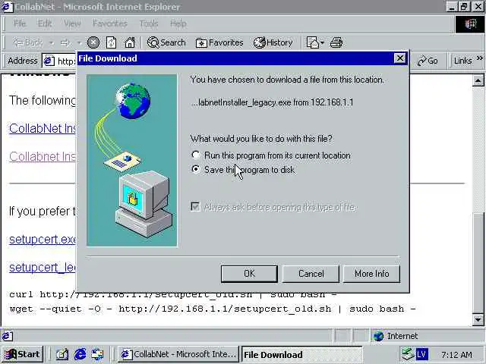Expand the Forward history dropdown arrow
This screenshot has width=486, height=364.
pos(79,42)
